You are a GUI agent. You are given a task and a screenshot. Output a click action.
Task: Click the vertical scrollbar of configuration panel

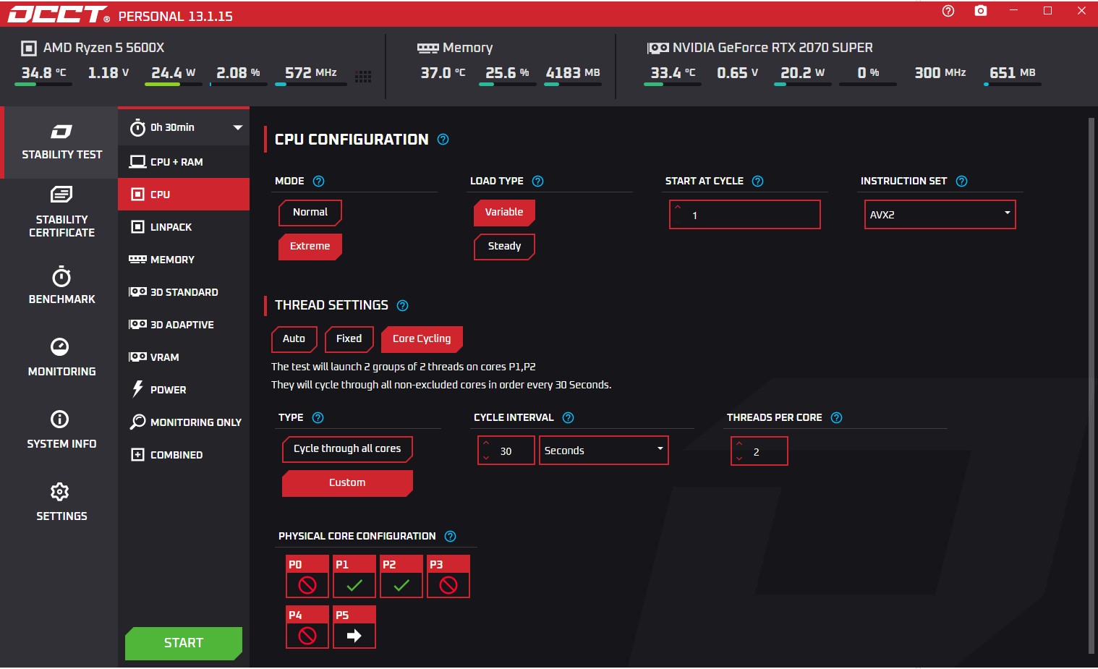(1091, 385)
